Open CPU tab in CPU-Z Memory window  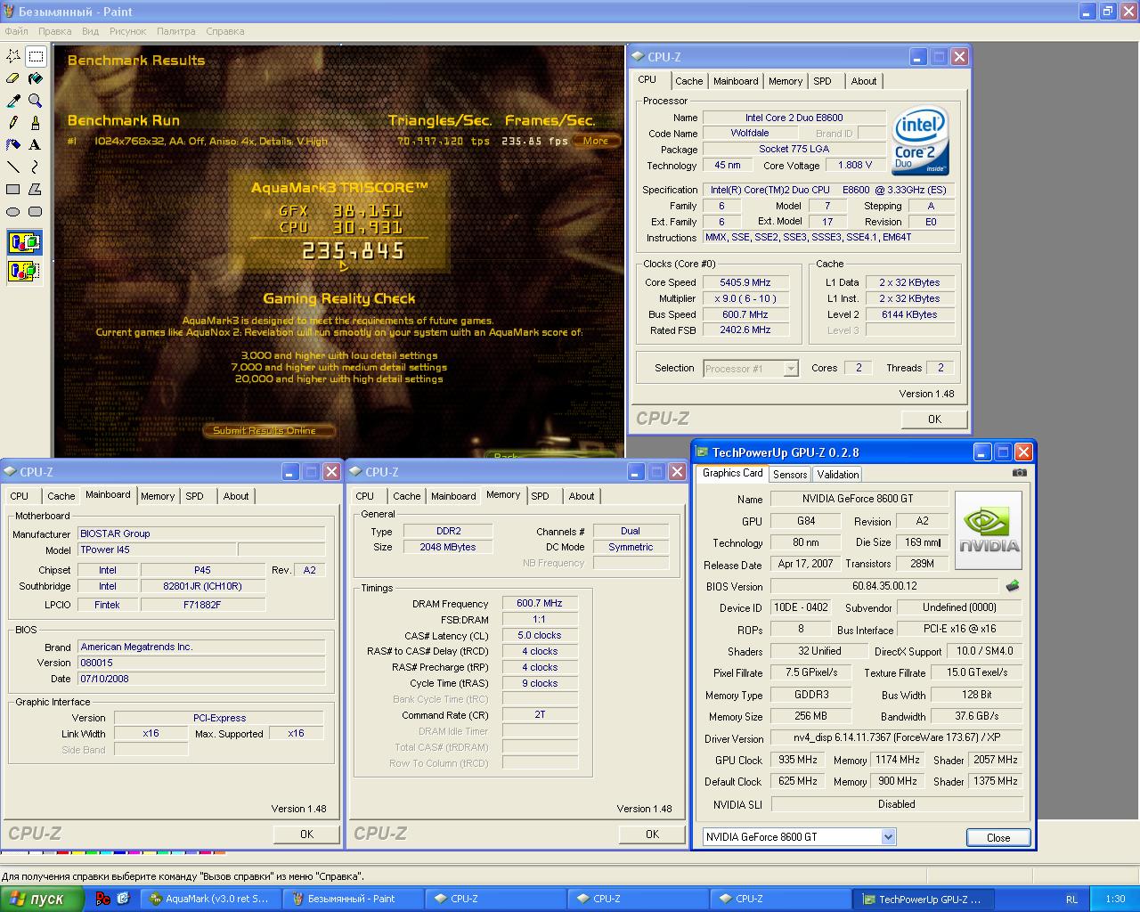pos(365,496)
